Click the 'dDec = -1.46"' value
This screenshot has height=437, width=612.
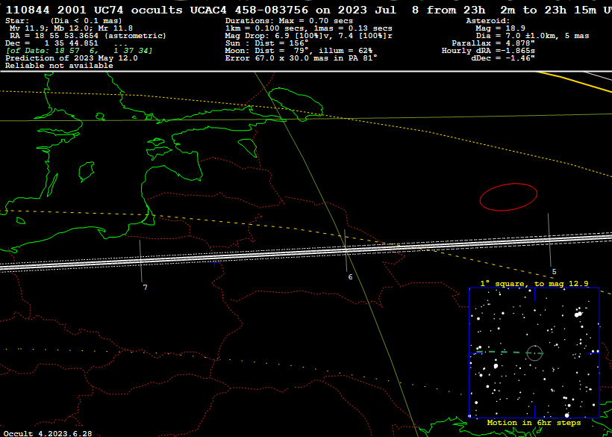click(x=504, y=58)
